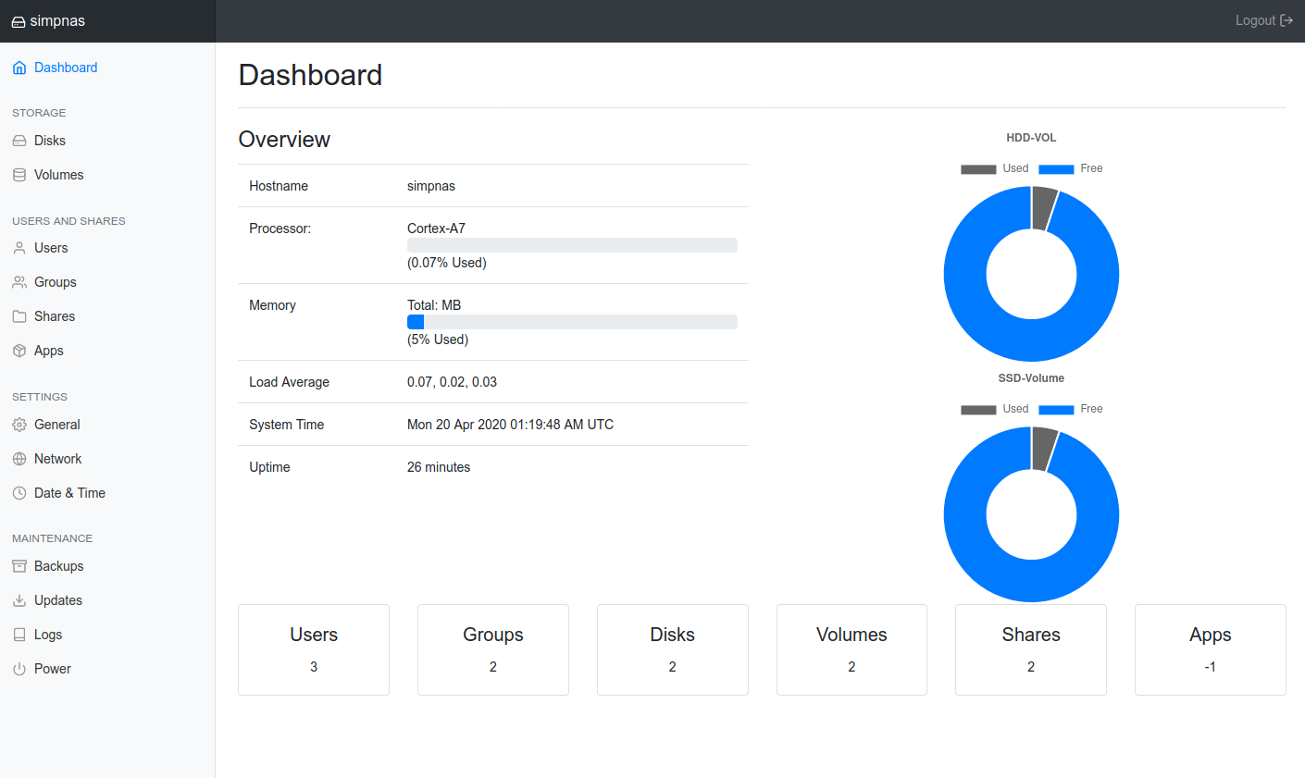Click the Volumes summary card

(x=851, y=649)
